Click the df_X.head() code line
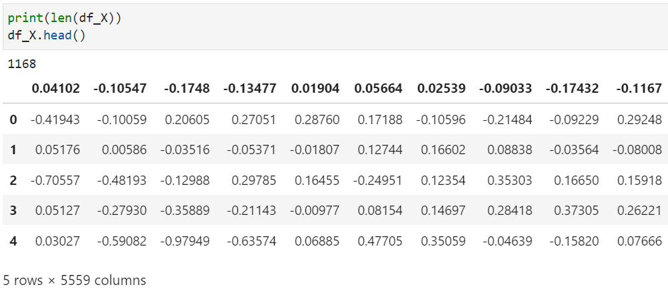Viewport: 668px width, 295px height. [x=47, y=35]
